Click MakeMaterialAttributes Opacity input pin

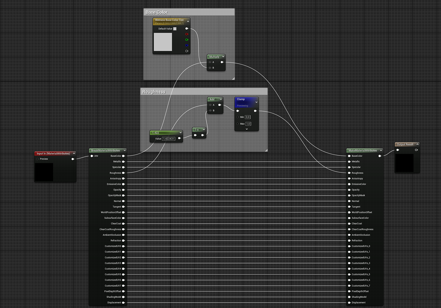pyautogui.click(x=349, y=190)
